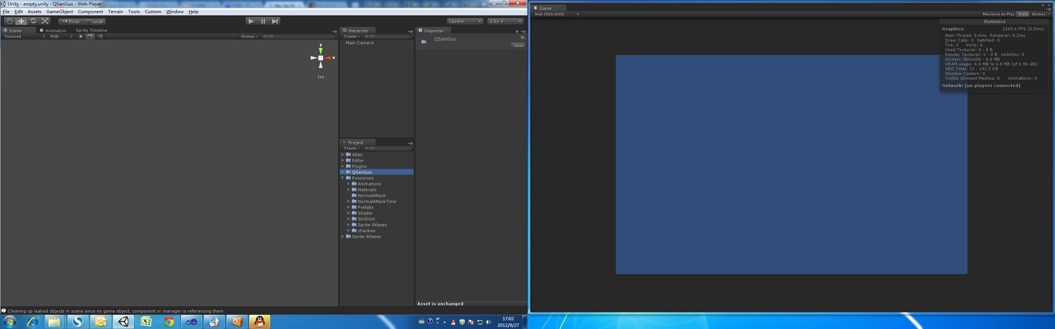Open Scene view Gizmos dropdown

coord(249,37)
